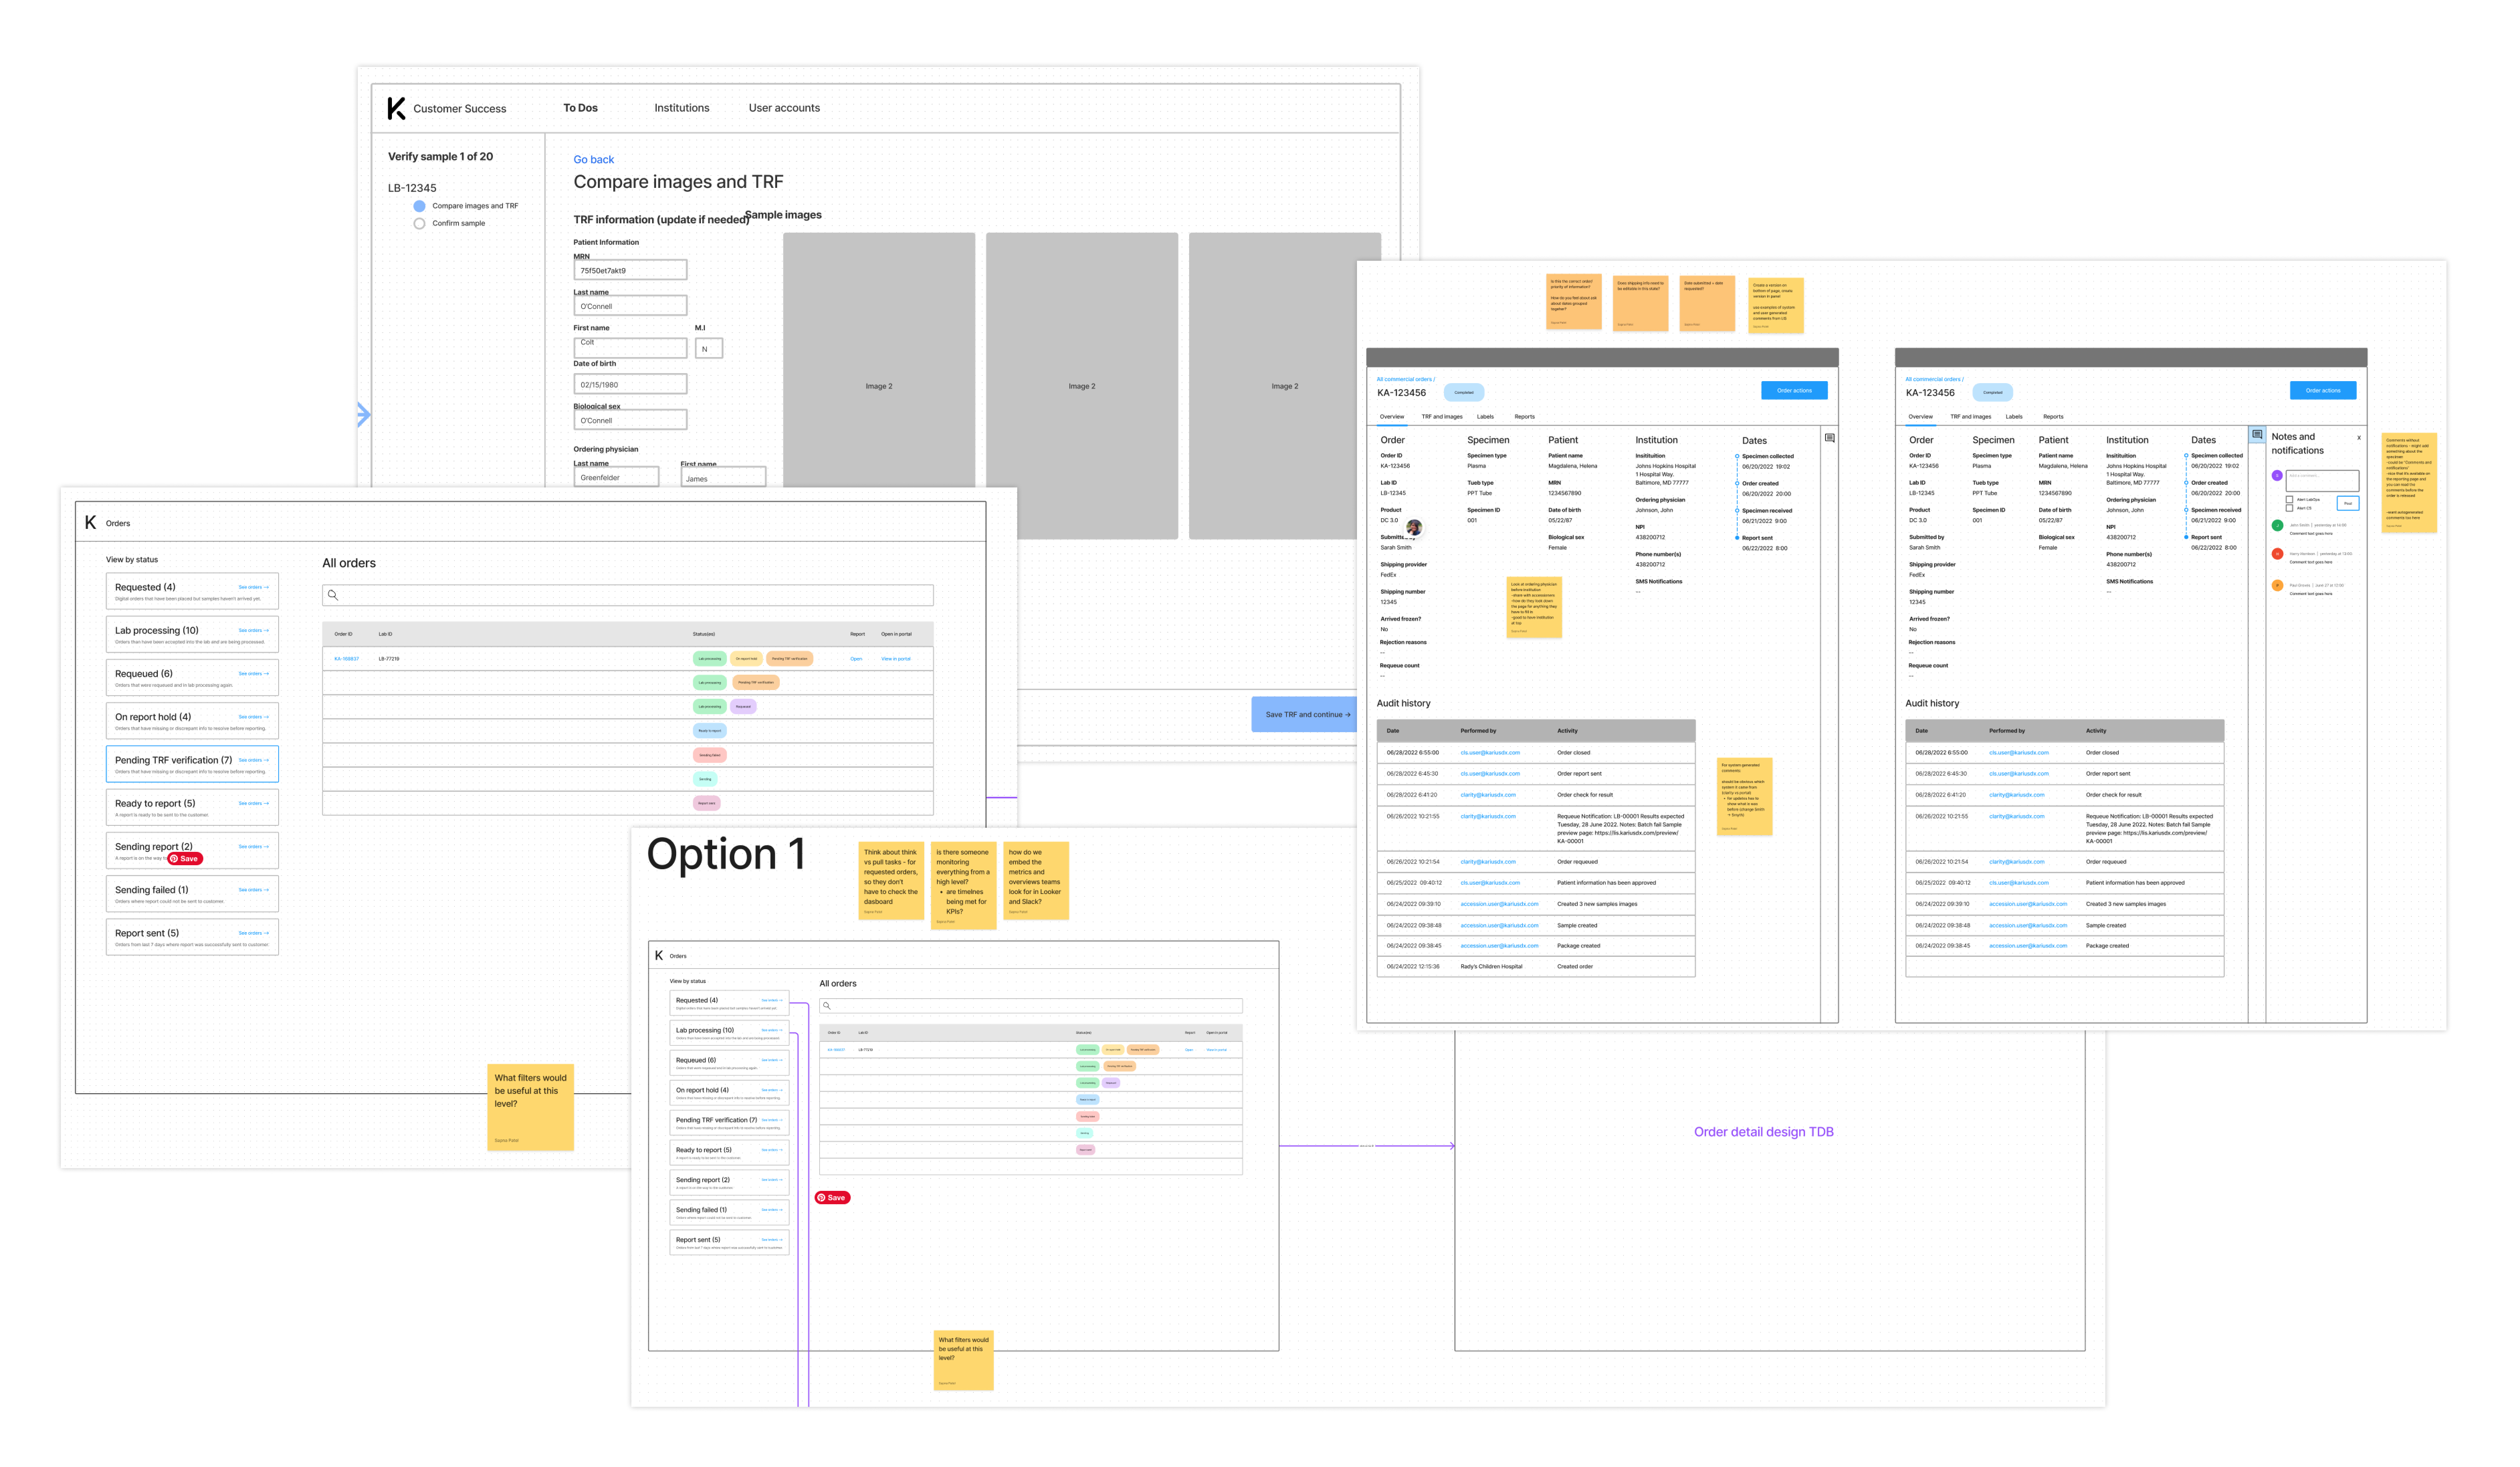This screenshot has height=1467, width=2520.
Task: Select the Compare images and TRF step radio
Action: click(x=419, y=206)
